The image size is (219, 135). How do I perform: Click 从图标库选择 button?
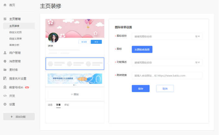(142, 49)
